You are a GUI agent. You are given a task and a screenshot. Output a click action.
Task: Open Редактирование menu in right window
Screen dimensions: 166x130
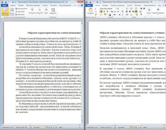158,11
